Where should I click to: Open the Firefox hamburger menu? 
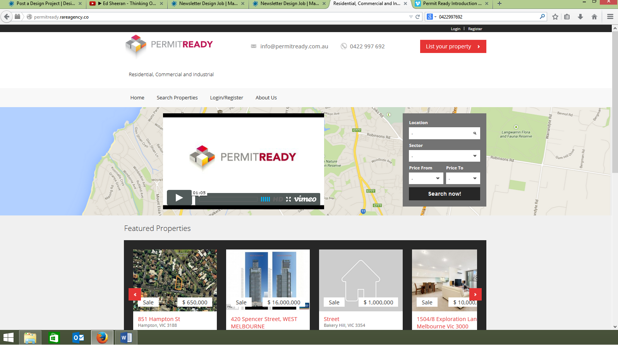click(610, 17)
